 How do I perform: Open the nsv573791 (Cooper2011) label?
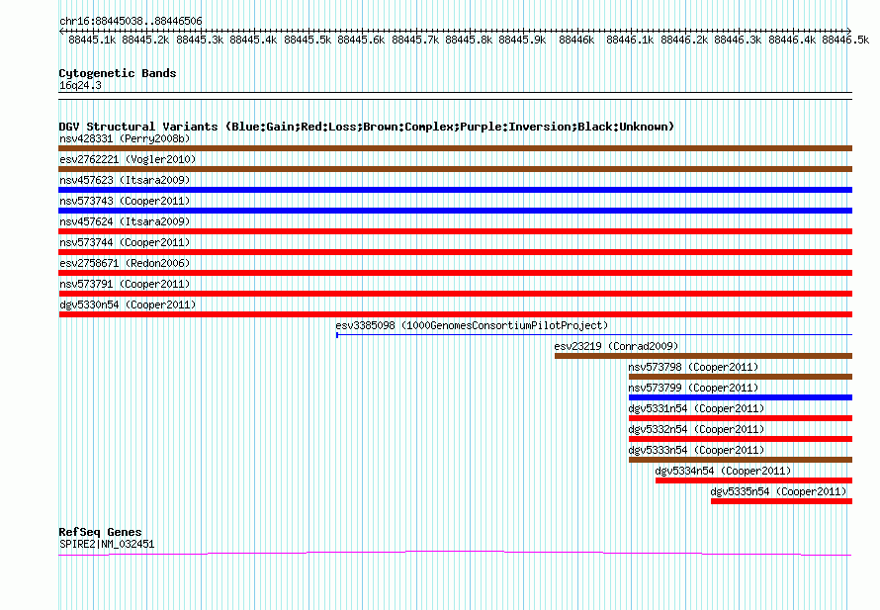(125, 284)
